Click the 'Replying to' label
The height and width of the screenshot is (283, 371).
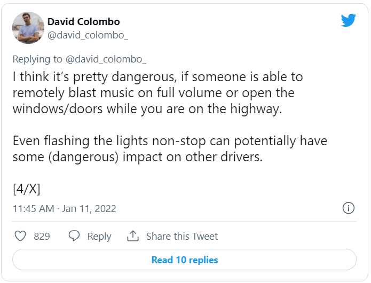click(x=37, y=59)
